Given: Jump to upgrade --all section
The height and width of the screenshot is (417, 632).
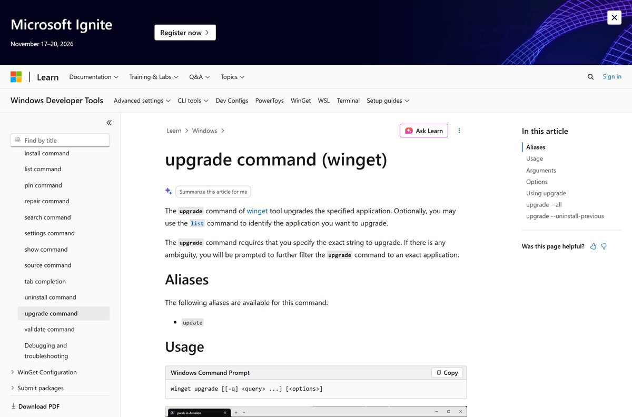Looking at the screenshot, I should 544,205.
